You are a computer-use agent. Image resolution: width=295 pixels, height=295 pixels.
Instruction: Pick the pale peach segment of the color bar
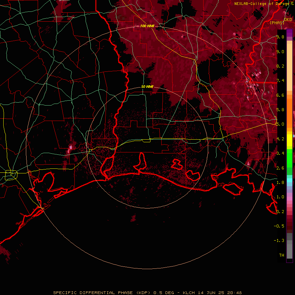[x=289, y=68]
